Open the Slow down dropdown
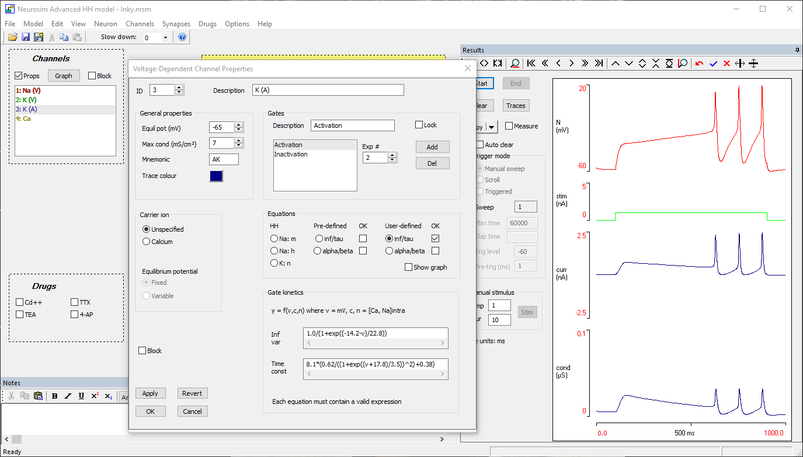This screenshot has height=457, width=803. [165, 38]
